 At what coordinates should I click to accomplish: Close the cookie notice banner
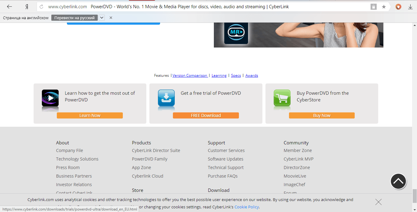[379, 202]
